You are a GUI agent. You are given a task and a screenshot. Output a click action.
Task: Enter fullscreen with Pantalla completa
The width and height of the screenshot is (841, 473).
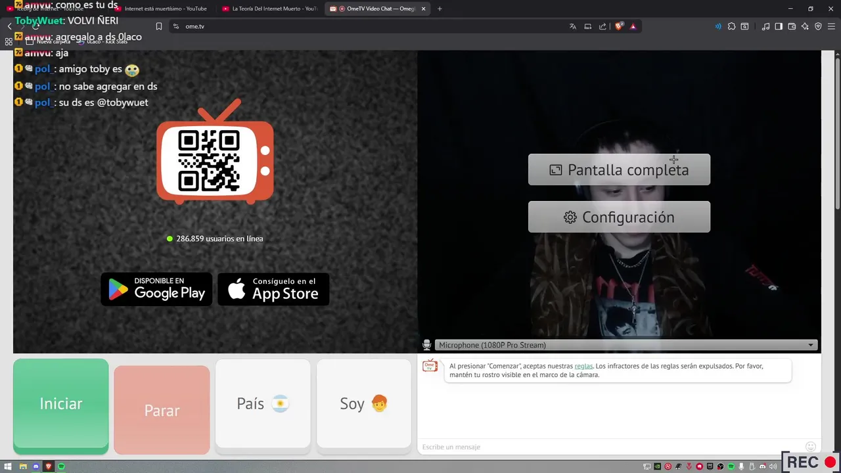tap(619, 169)
